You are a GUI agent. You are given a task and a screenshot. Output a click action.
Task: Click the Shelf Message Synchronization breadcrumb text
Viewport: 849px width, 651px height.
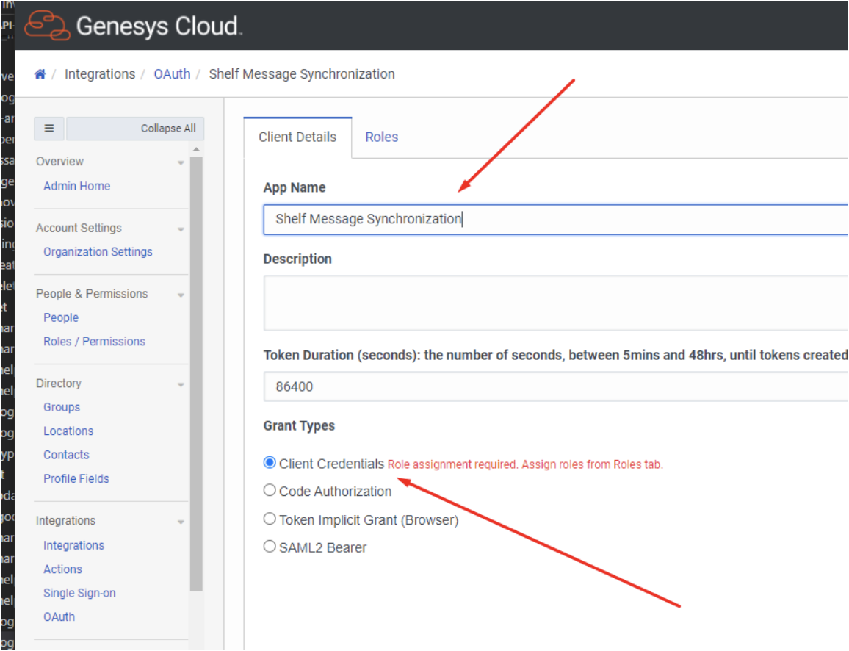coord(302,74)
